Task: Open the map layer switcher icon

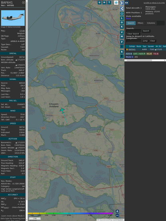Action: tap(116, 2)
